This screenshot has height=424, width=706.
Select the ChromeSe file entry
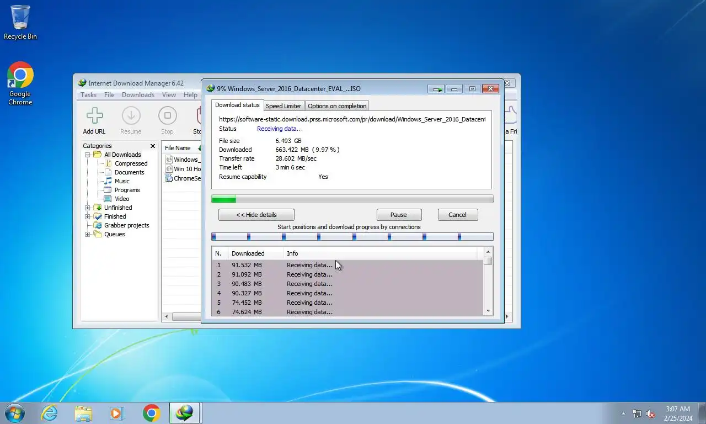(x=183, y=178)
